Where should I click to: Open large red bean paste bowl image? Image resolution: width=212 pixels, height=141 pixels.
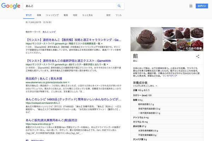[146, 39]
